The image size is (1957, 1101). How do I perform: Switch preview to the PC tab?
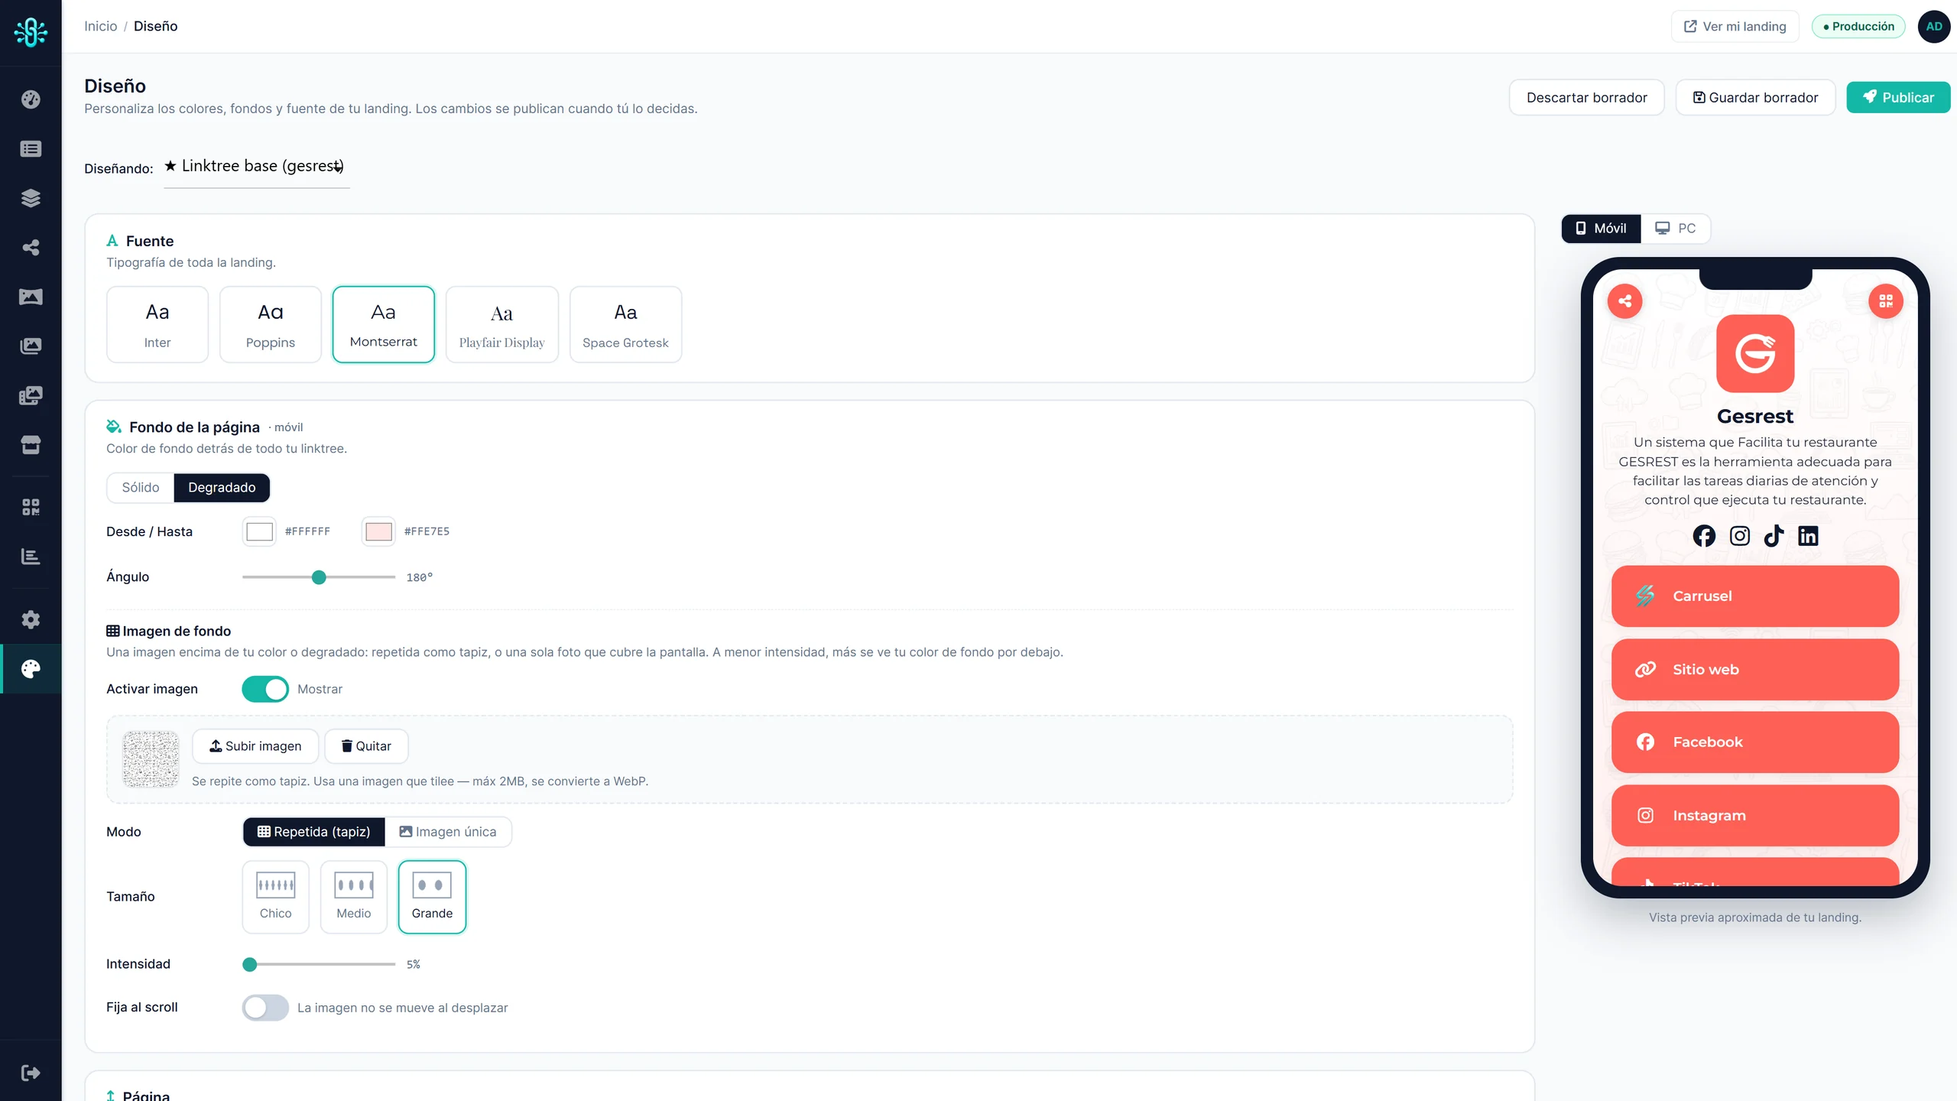(x=1676, y=229)
